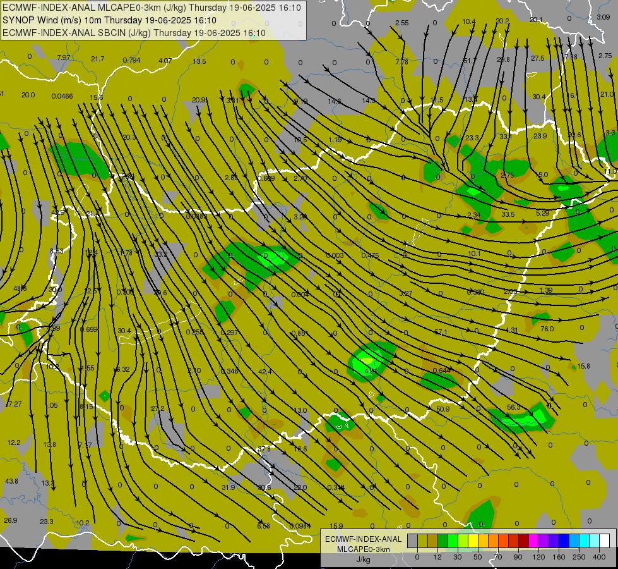Click the '26.9' value on the map

(x=11, y=520)
